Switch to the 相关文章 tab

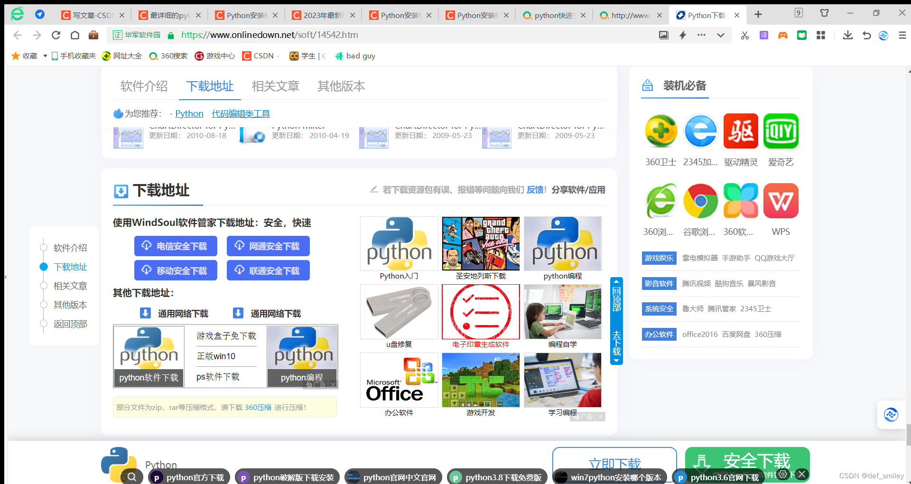tap(275, 86)
